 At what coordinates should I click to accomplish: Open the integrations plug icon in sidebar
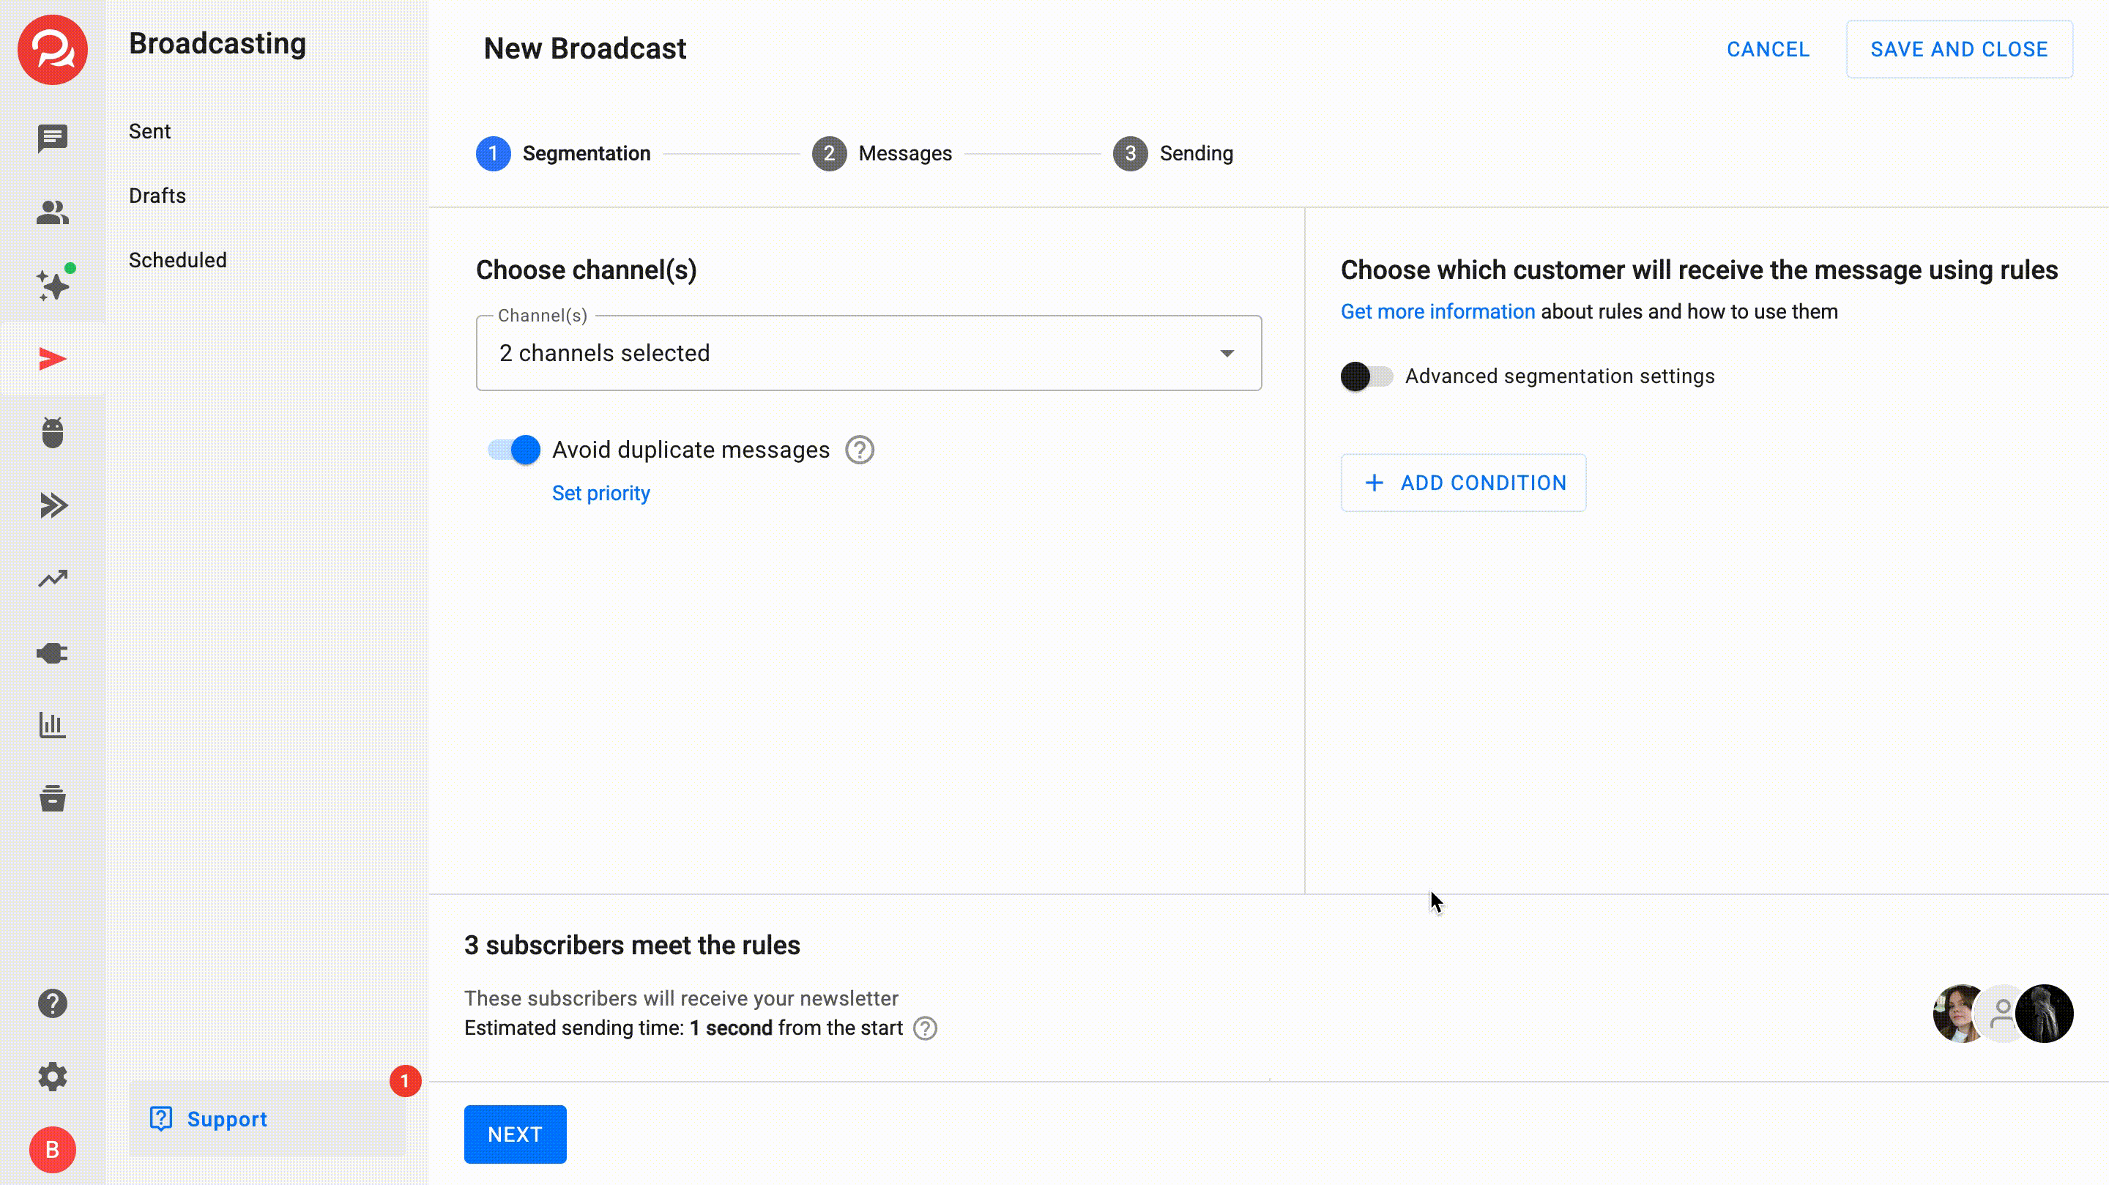pyautogui.click(x=53, y=653)
